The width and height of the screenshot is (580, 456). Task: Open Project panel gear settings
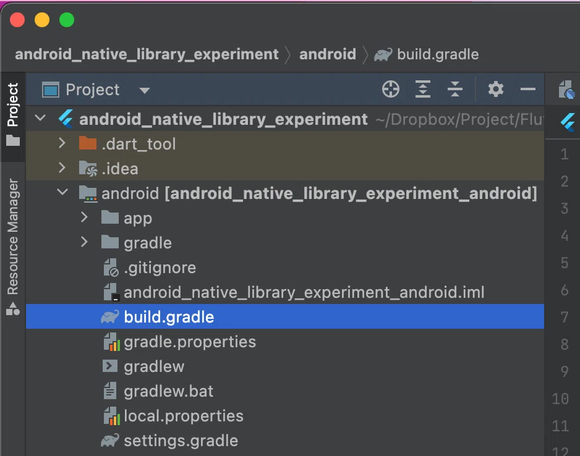click(x=496, y=89)
